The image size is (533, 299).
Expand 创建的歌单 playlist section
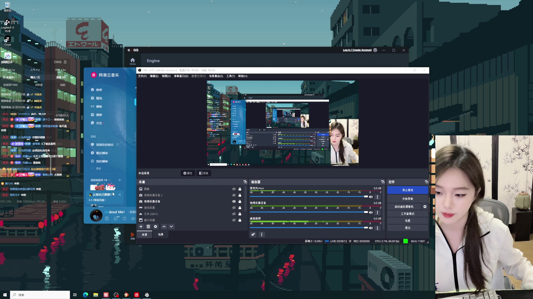tap(109, 180)
